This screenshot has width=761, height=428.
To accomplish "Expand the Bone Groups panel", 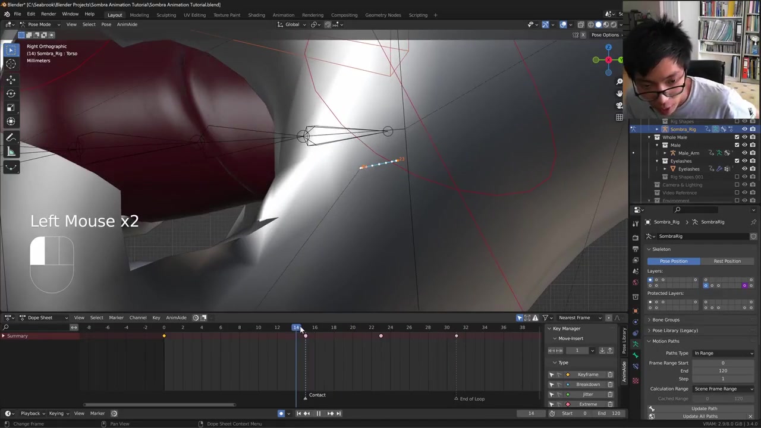I will 665,320.
